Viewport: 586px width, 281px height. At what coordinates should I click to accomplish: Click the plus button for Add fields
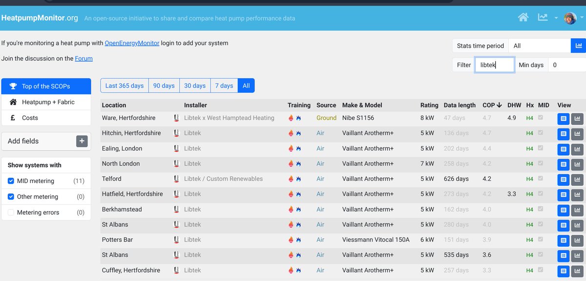click(x=82, y=141)
